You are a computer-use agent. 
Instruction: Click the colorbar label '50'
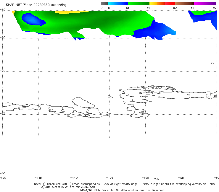[x=175, y=8]
